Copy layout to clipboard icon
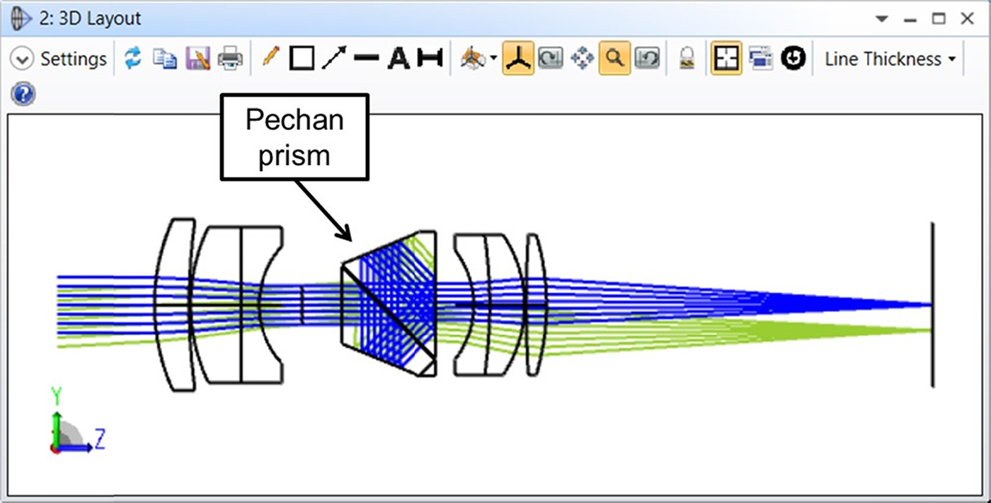Image resolution: width=991 pixels, height=503 pixels. (165, 59)
